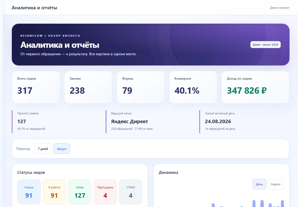298x207 pixels.
Task: Click the От первого обращения banner subtitle
Action: pyautogui.click(x=78, y=54)
